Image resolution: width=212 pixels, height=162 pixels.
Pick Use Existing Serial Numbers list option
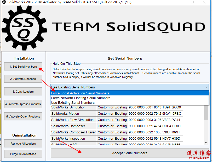tap(129, 102)
